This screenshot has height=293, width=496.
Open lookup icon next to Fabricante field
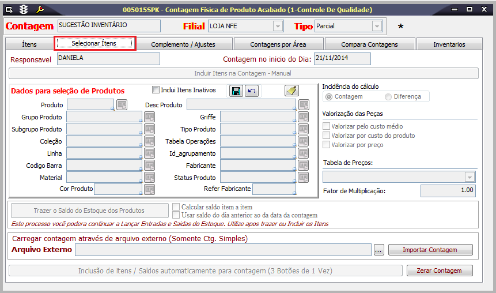click(304, 166)
